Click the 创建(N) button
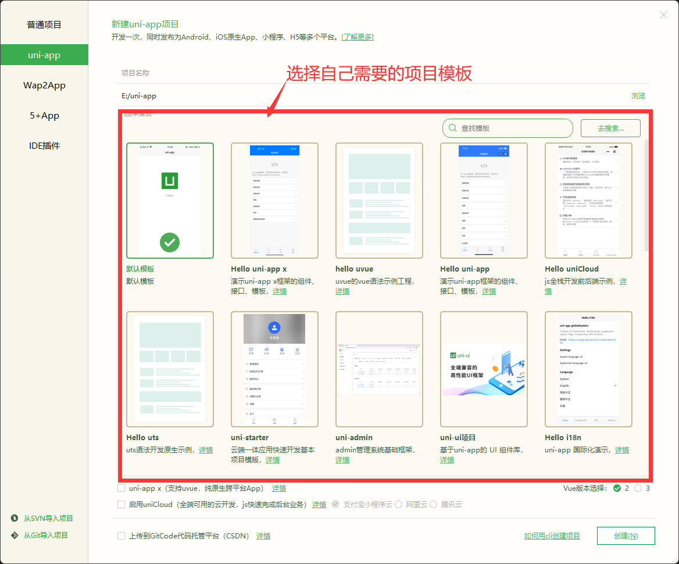The image size is (679, 564). [626, 536]
